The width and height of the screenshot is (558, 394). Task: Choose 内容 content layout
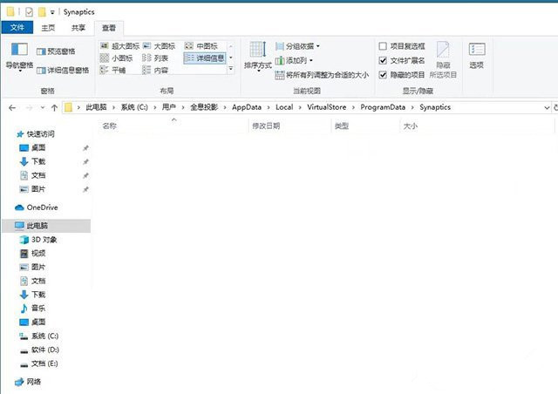point(155,70)
